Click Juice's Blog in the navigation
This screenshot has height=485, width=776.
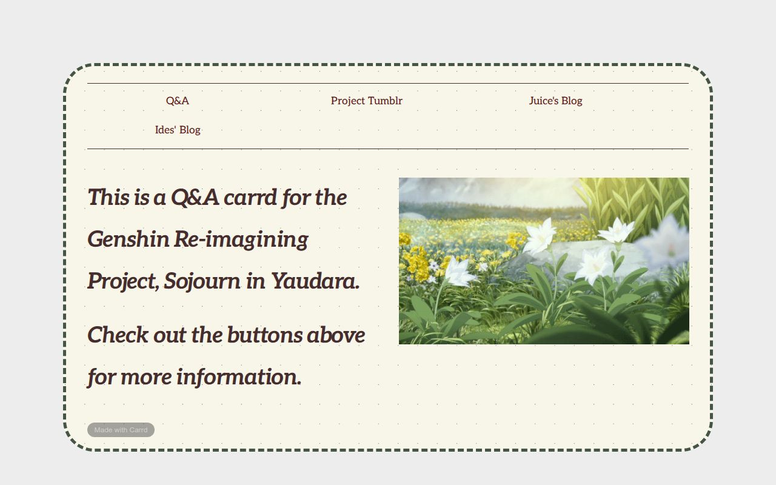(x=556, y=101)
